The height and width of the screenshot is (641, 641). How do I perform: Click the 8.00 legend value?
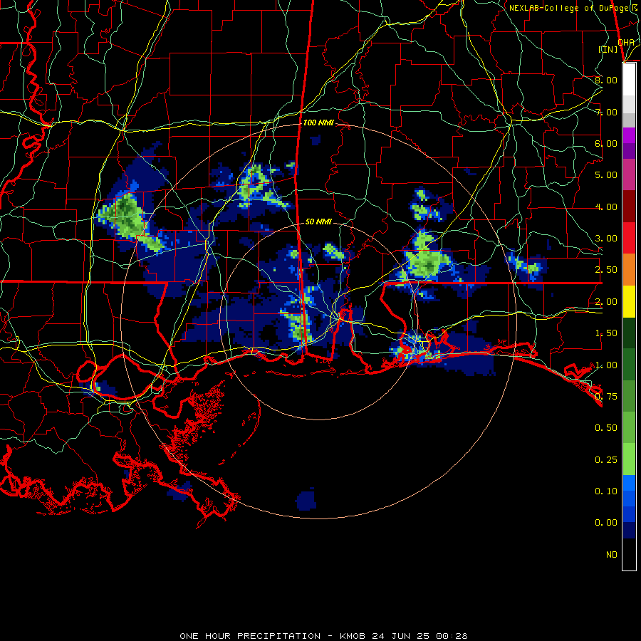(606, 80)
